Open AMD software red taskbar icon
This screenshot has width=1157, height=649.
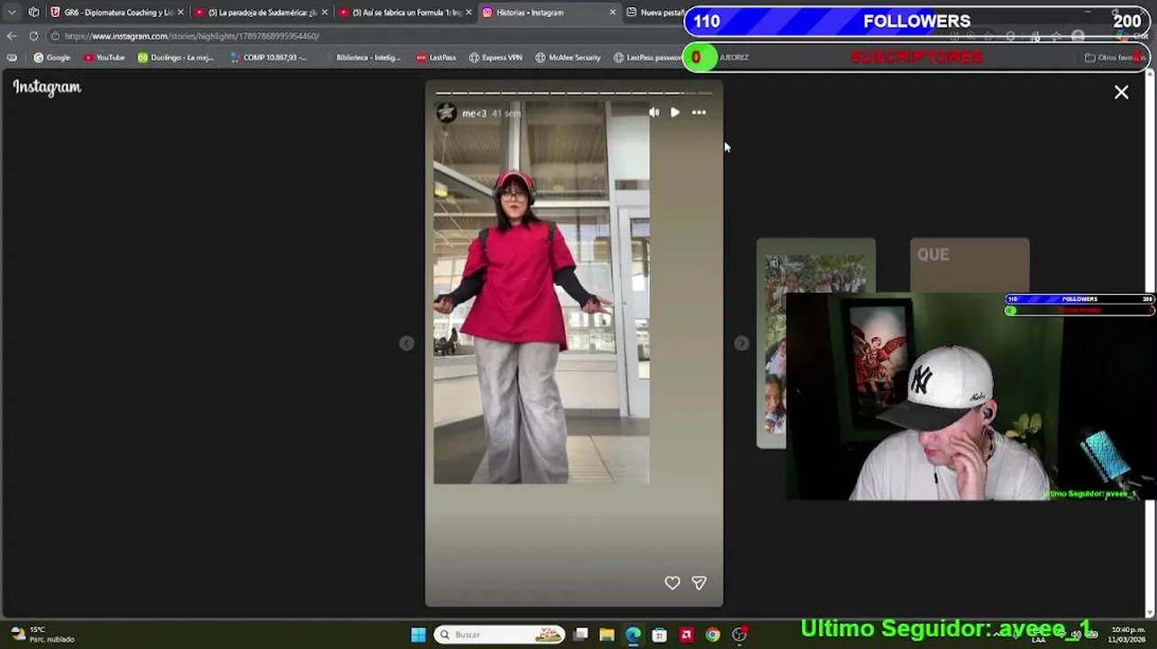pos(687,635)
